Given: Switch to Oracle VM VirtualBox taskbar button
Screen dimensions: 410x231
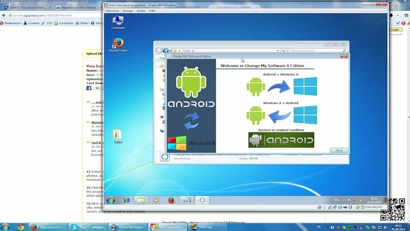Looking at the screenshot, I should [x=128, y=227].
